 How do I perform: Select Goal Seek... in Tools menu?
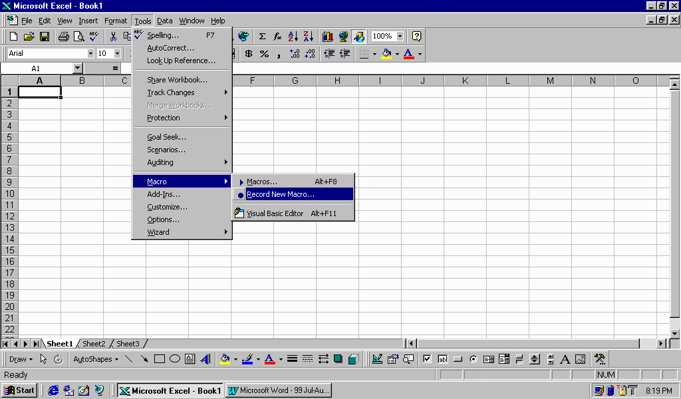tap(182, 137)
